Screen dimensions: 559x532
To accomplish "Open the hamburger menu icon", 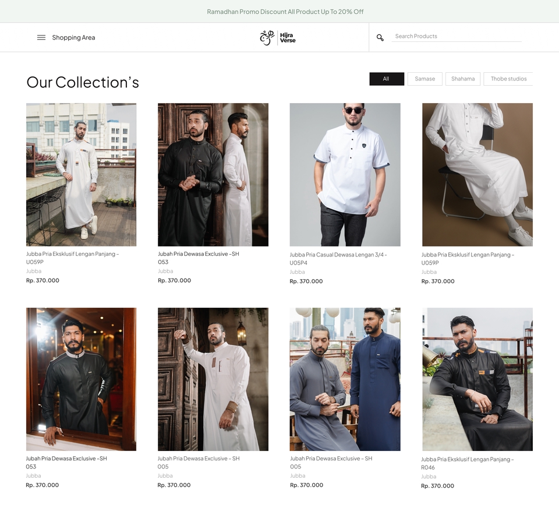I will coord(41,37).
